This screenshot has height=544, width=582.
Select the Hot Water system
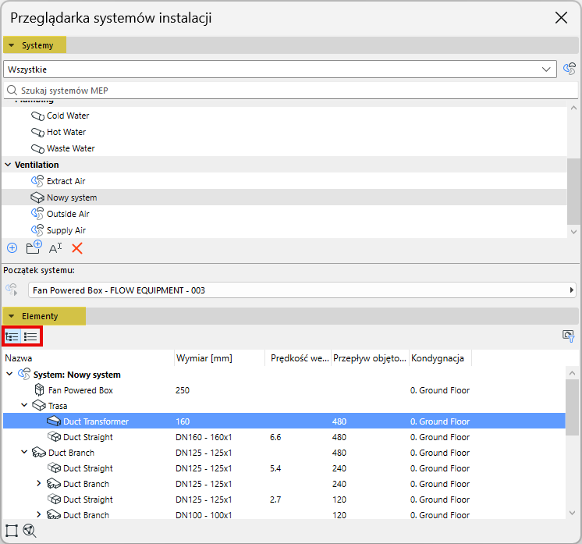tap(66, 132)
